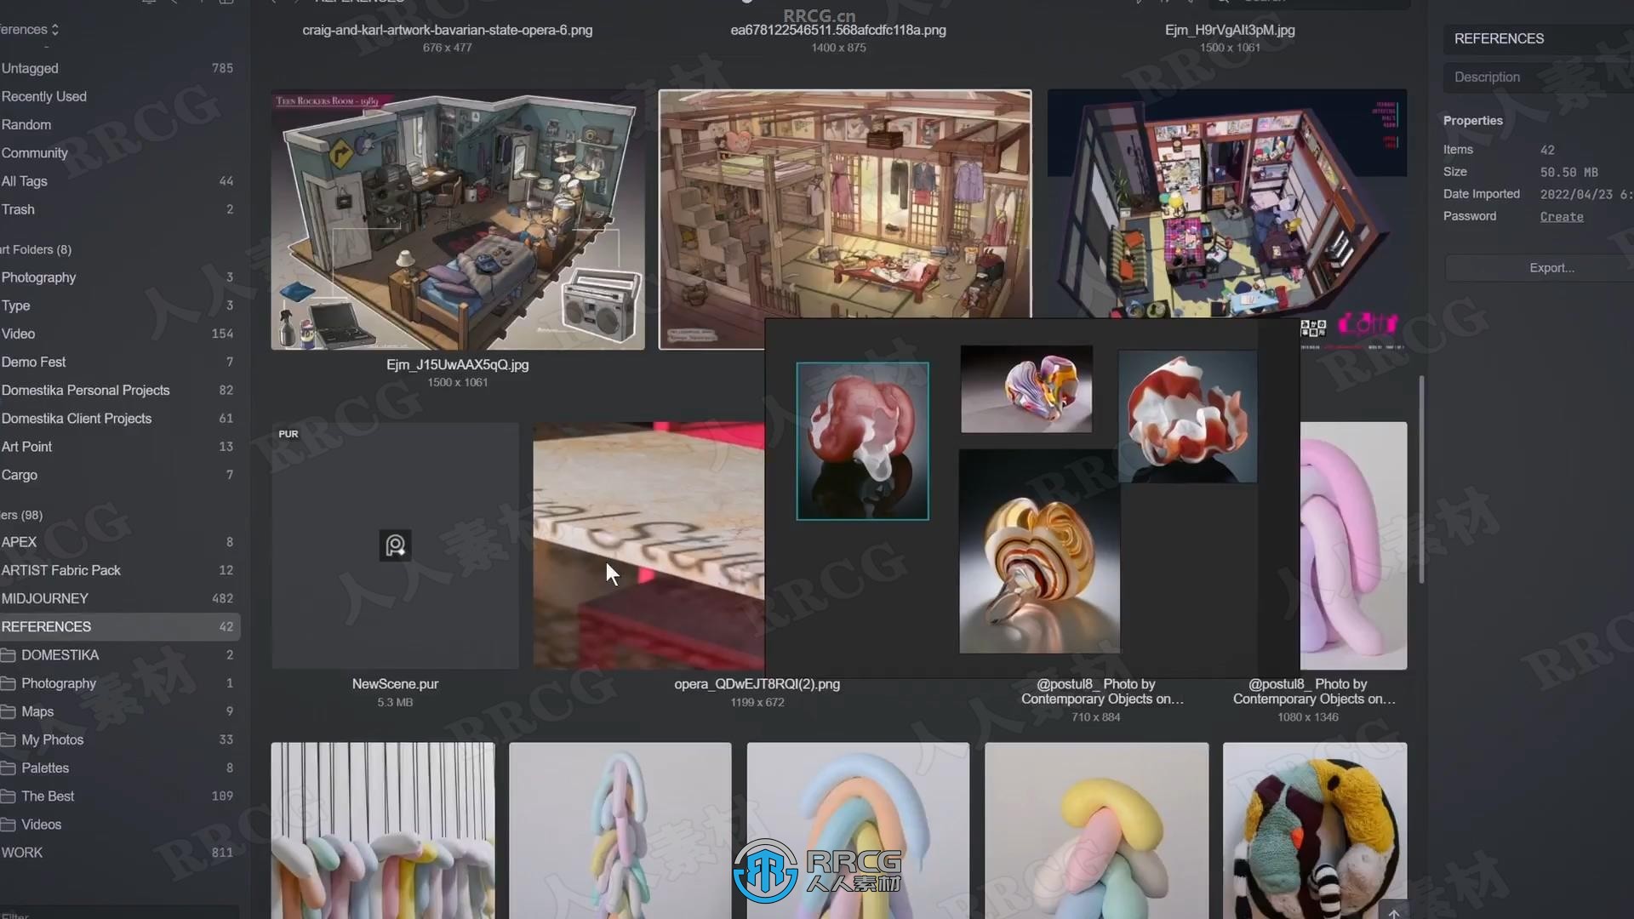Show All Tags
The image size is (1634, 919).
pos(119,181)
